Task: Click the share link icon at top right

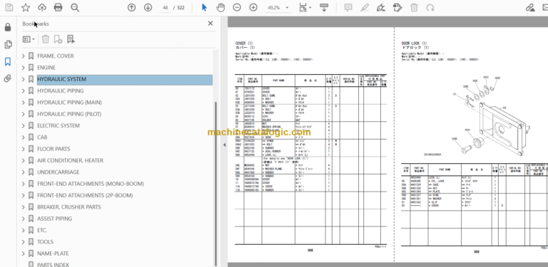Action: click(x=530, y=7)
